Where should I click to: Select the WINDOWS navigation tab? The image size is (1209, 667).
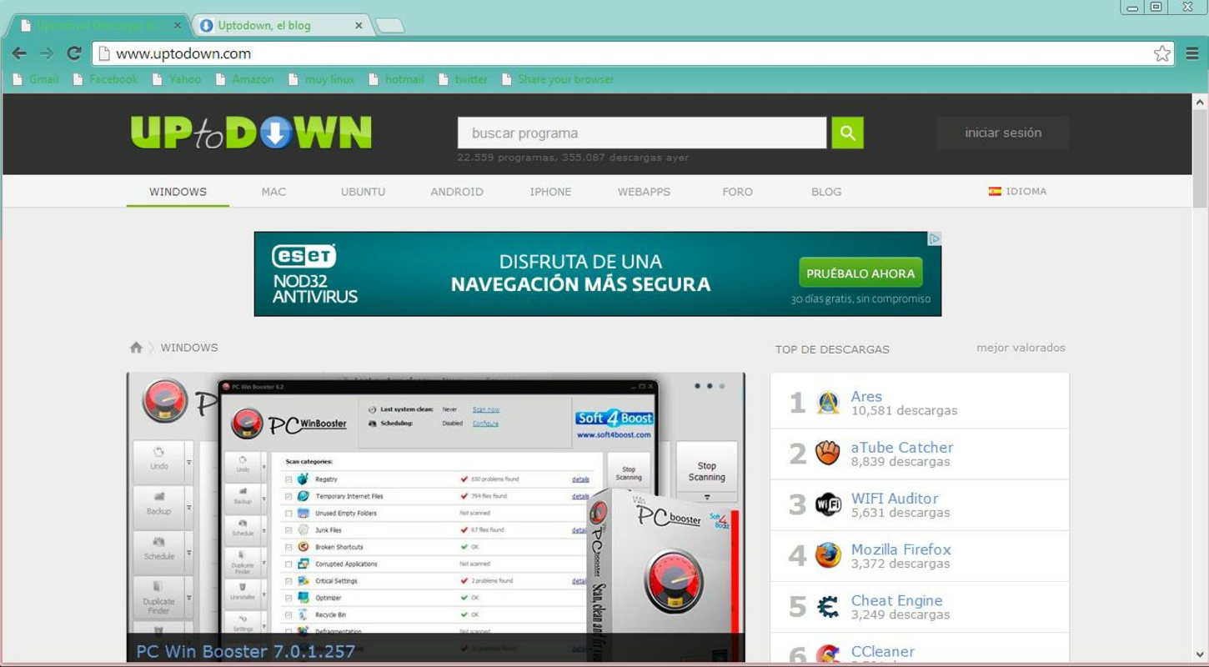(x=178, y=192)
